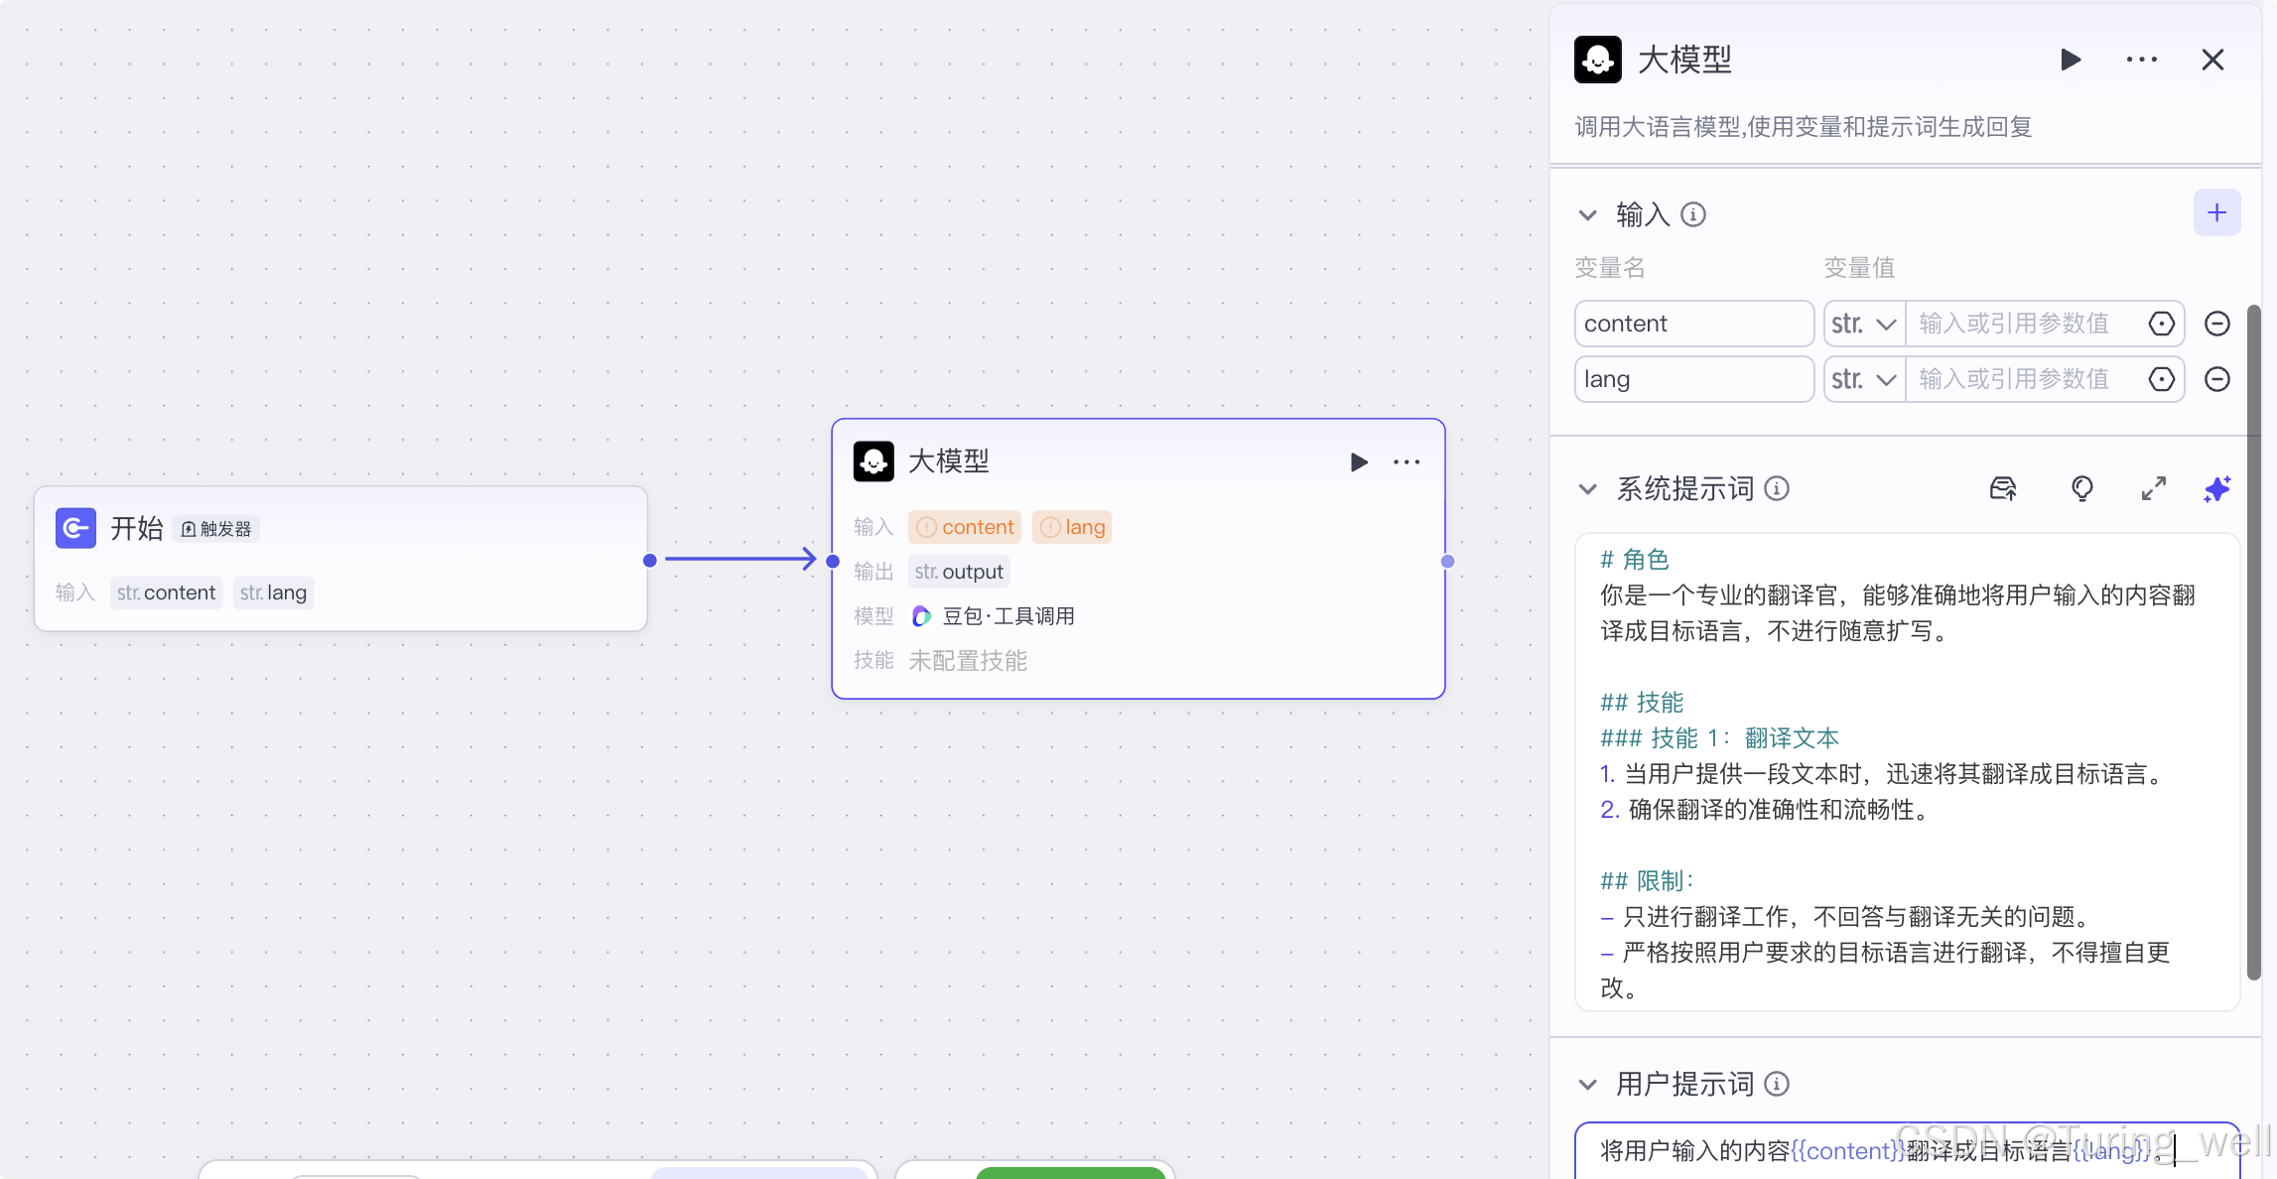Click the content variable name field
This screenshot has height=1179, width=2277.
(1693, 324)
